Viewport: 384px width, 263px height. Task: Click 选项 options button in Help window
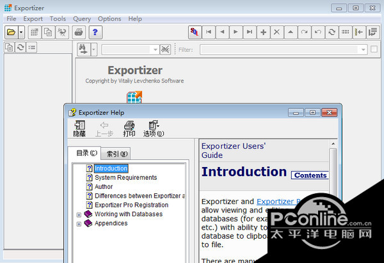154,129
